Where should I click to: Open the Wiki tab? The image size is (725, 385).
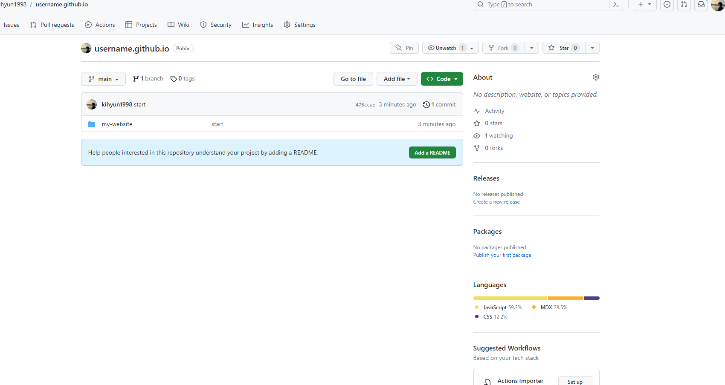point(178,25)
